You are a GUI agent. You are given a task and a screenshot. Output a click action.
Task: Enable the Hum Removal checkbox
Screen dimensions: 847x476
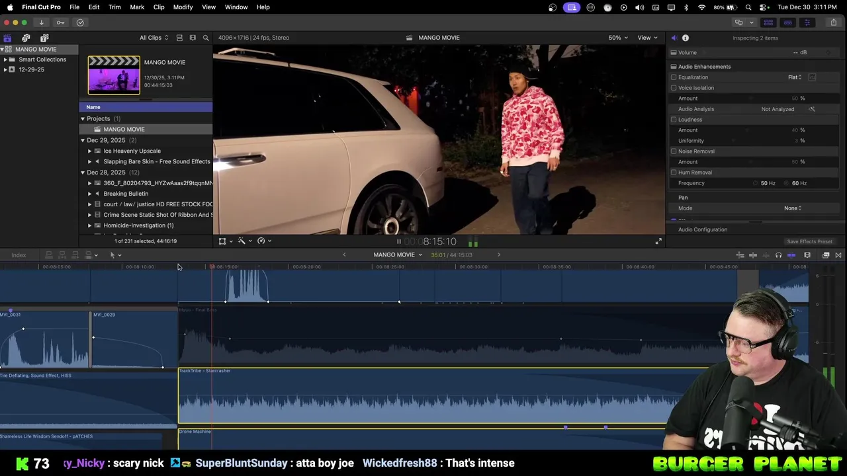(674, 173)
